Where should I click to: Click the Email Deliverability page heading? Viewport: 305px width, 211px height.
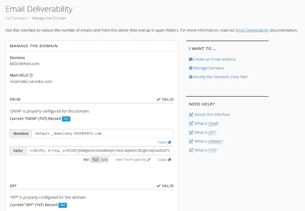click(x=39, y=9)
